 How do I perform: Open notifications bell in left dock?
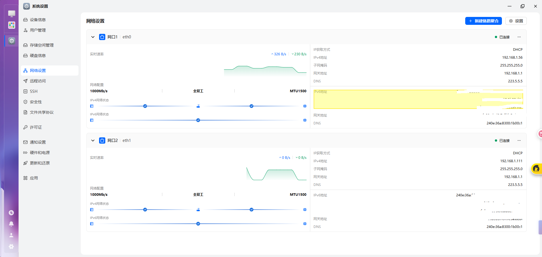click(11, 224)
